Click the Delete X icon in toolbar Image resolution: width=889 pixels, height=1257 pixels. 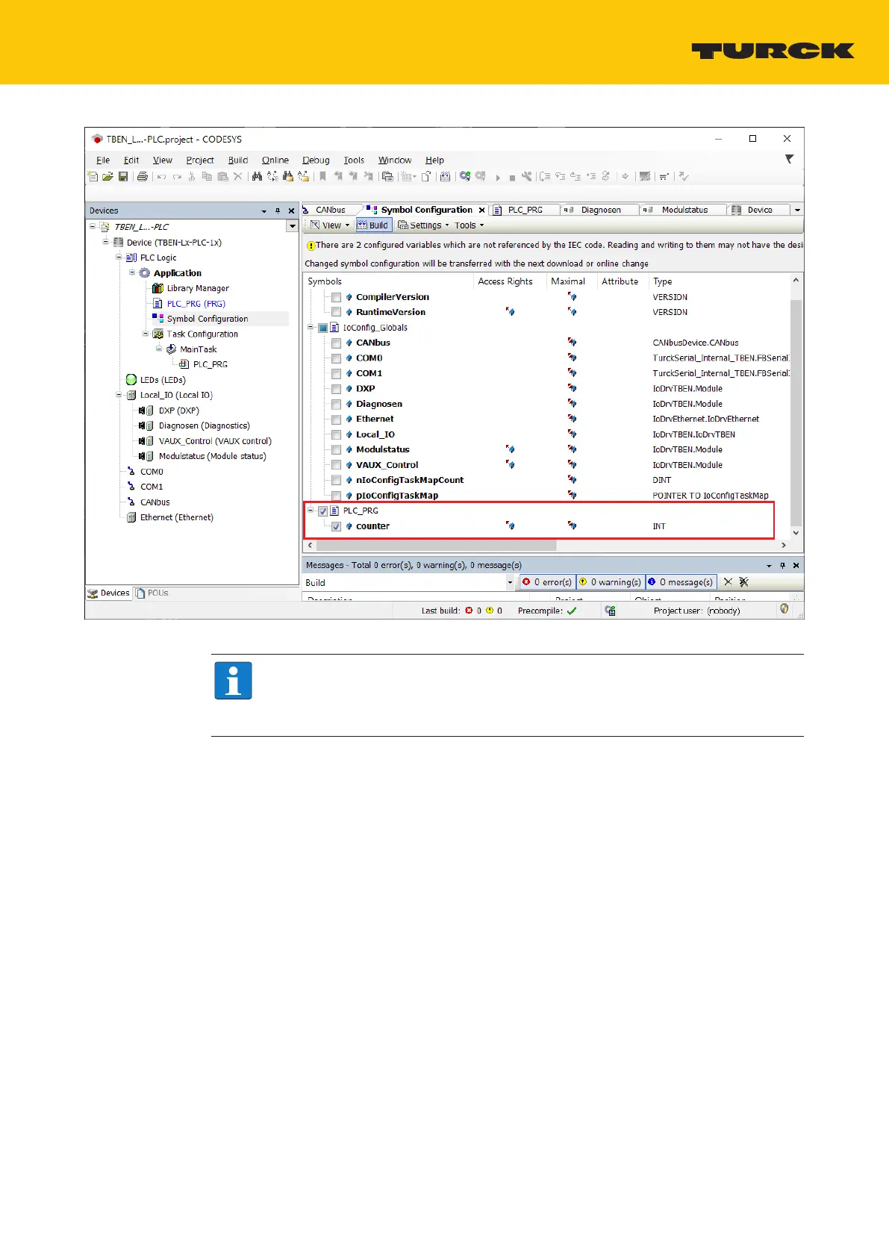(x=238, y=177)
